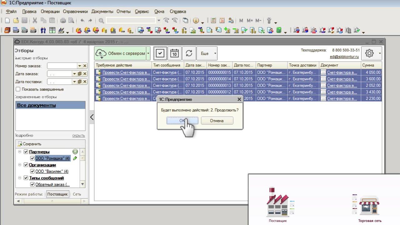Click the Сохранить button in filters panel
400x225 pixels.
coord(29,144)
